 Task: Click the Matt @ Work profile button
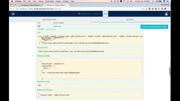165,5
